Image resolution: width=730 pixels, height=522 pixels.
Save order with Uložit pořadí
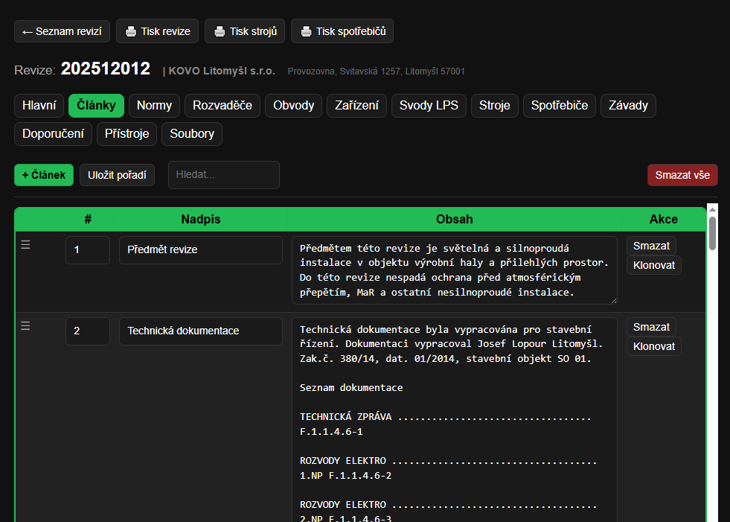pyautogui.click(x=117, y=175)
